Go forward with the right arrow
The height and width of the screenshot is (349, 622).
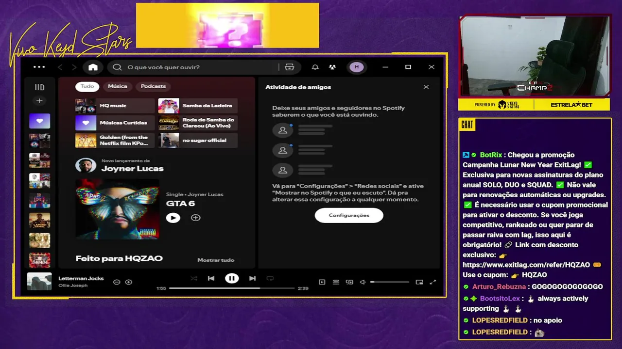click(74, 67)
